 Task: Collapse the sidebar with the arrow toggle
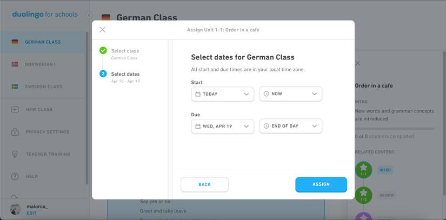coord(89,15)
